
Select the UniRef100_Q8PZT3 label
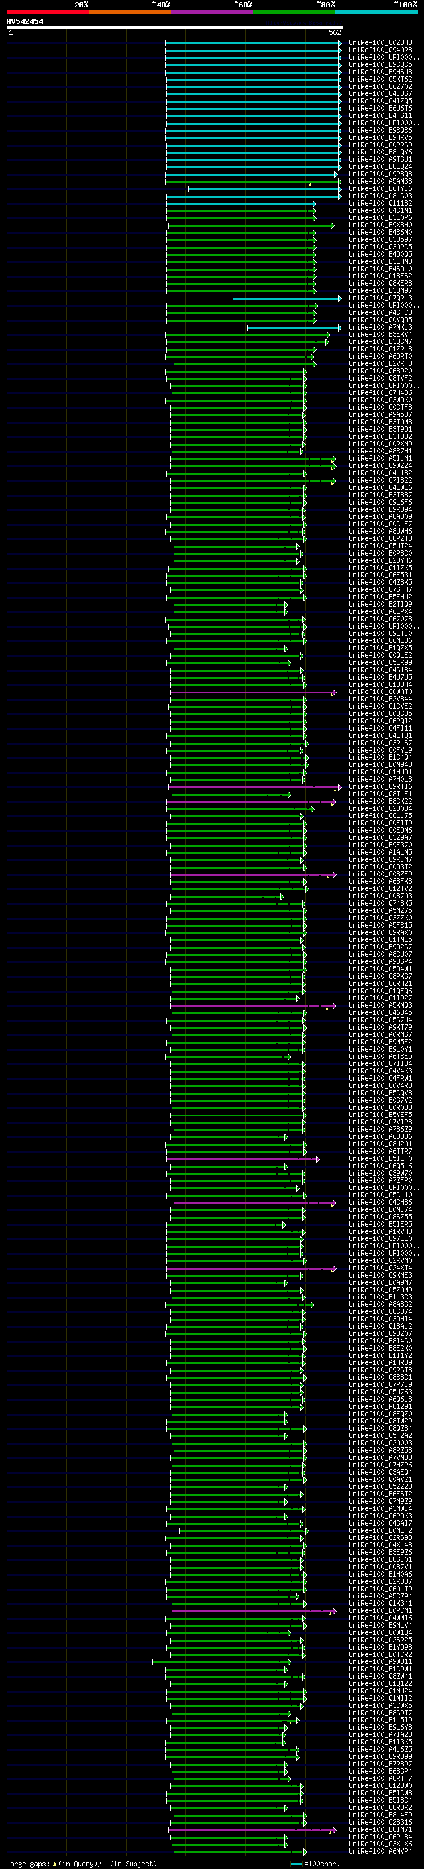tap(380, 538)
